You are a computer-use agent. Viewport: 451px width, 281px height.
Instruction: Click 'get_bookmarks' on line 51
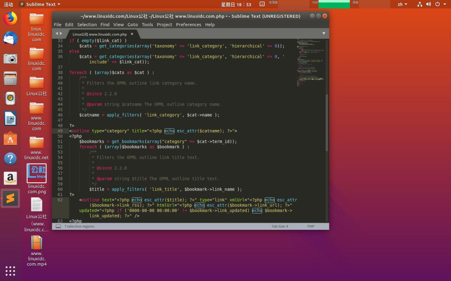[x=128, y=142]
